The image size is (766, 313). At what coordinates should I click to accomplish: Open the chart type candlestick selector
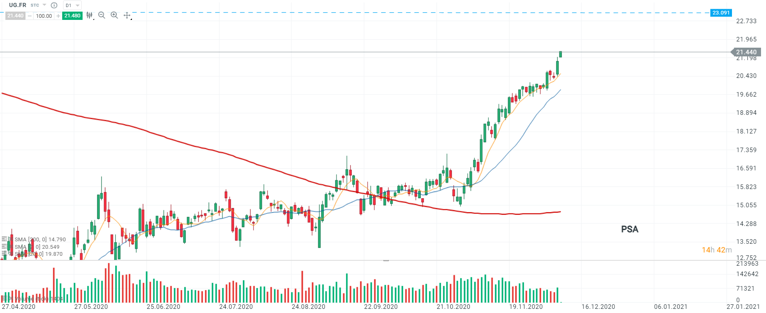89,15
